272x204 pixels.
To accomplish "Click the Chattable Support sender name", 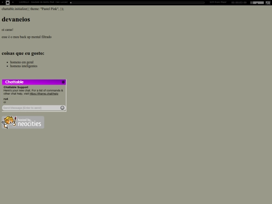I will pyautogui.click(x=16, y=87).
